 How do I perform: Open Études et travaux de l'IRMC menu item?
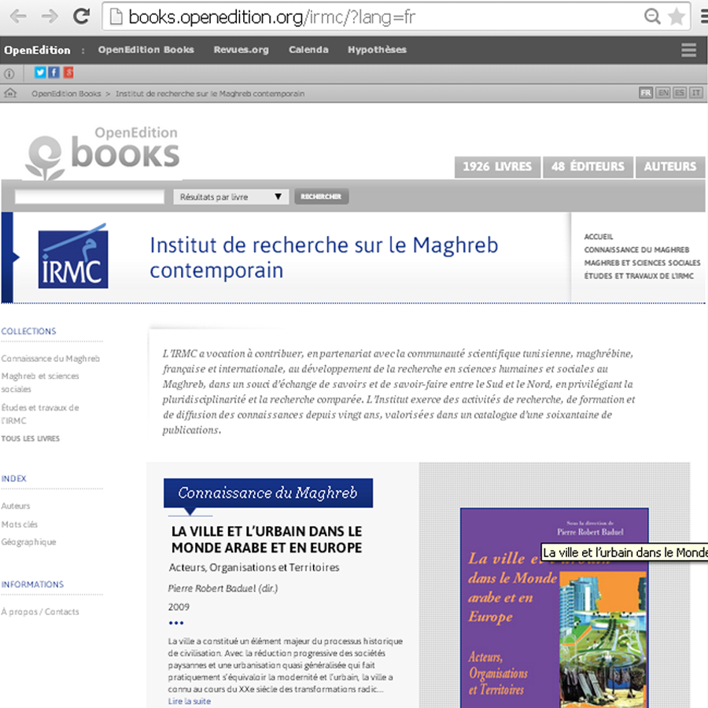coord(639,276)
